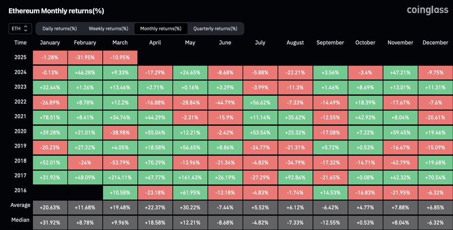Select the Monthly returns(%) tab
The width and height of the screenshot is (453, 230).
tap(161, 29)
